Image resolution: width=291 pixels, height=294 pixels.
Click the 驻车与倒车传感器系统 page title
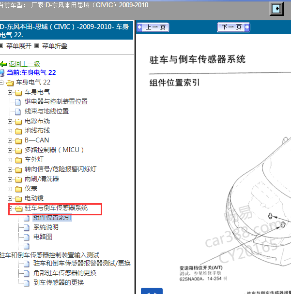coord(198,59)
